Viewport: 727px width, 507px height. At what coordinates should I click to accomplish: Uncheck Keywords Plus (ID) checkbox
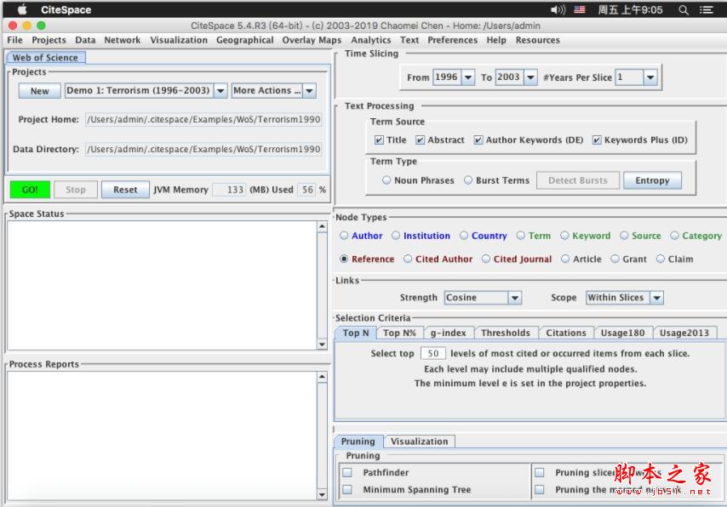tap(598, 140)
